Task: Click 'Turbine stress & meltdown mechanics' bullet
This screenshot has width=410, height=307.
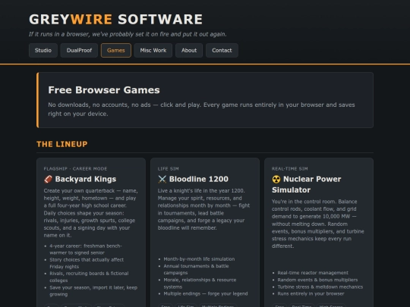Action: [320, 287]
